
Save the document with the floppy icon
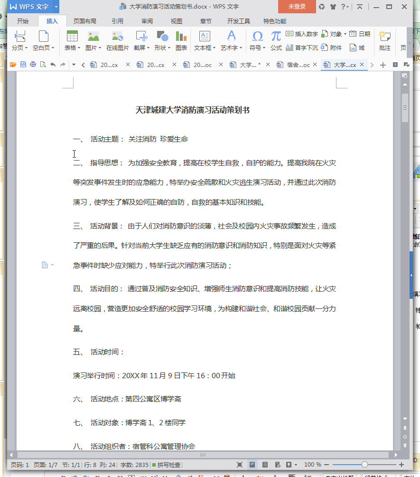(x=23, y=65)
